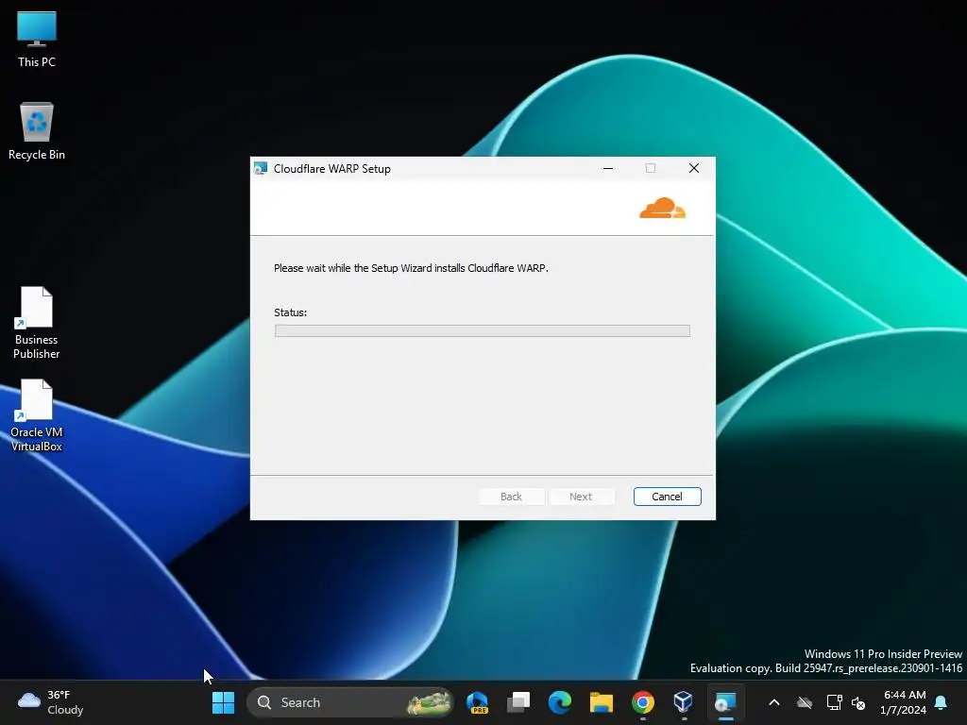Switch to VirtualBox in the taskbar
This screenshot has height=725, width=967.
(x=684, y=702)
